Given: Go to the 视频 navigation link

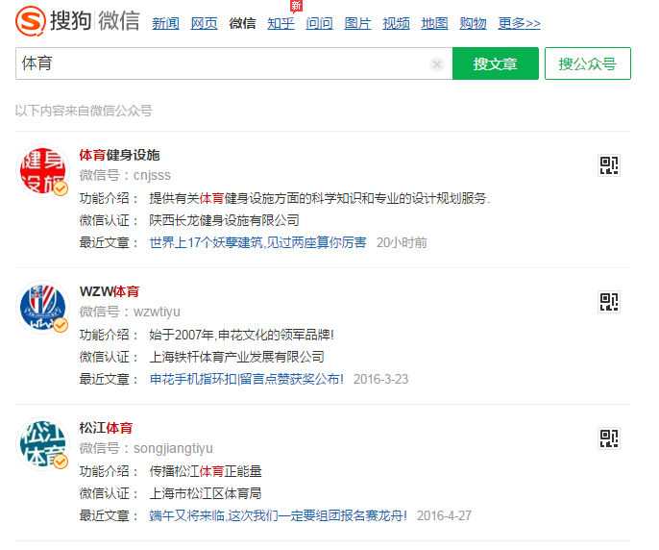Looking at the screenshot, I should click(397, 23).
